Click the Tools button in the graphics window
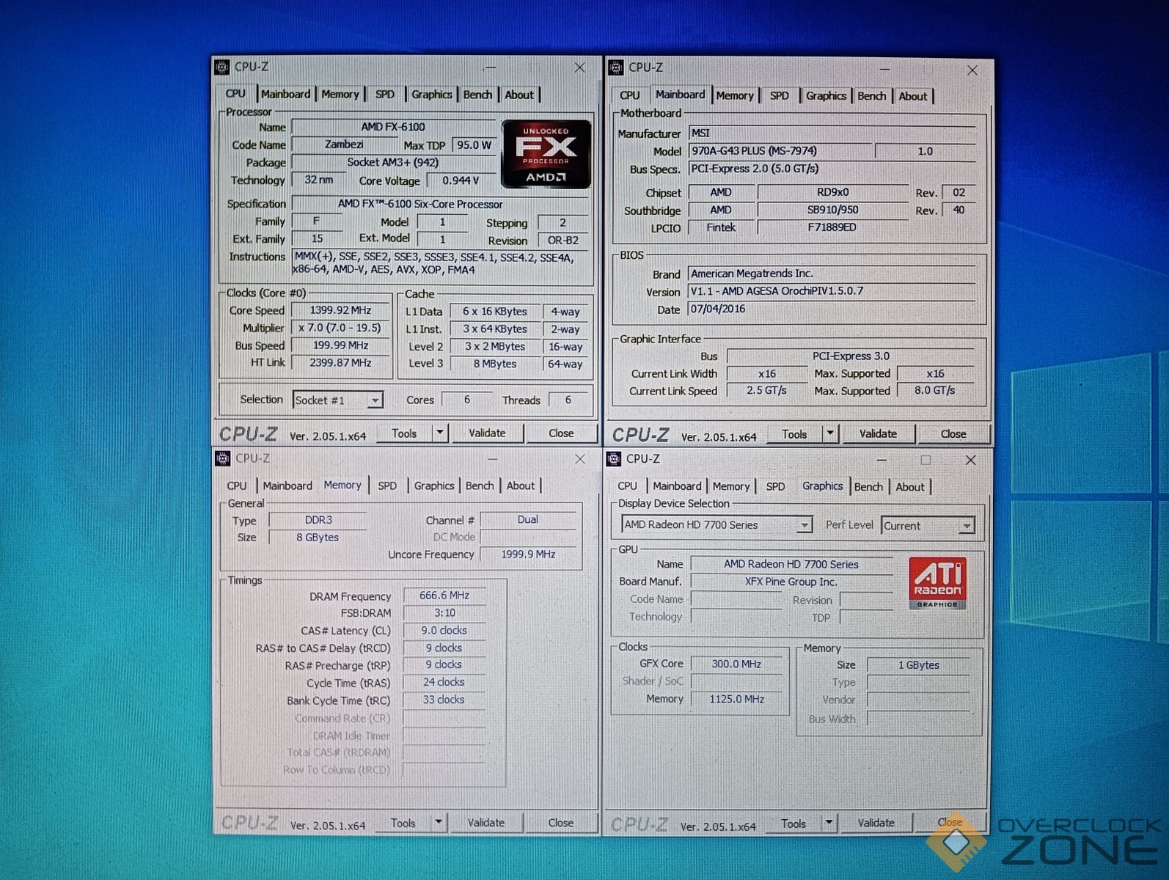 click(794, 823)
